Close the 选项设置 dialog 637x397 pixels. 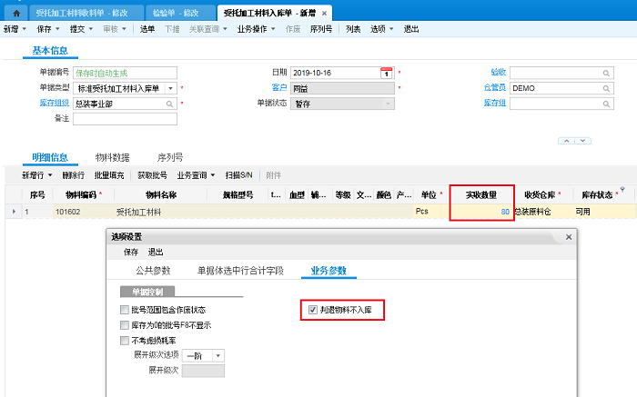point(569,236)
